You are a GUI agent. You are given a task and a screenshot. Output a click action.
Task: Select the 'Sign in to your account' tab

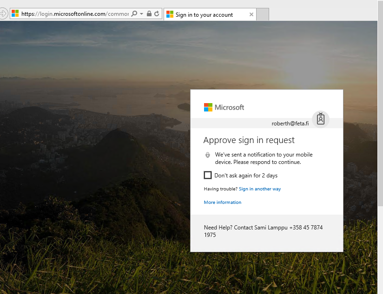(210, 14)
